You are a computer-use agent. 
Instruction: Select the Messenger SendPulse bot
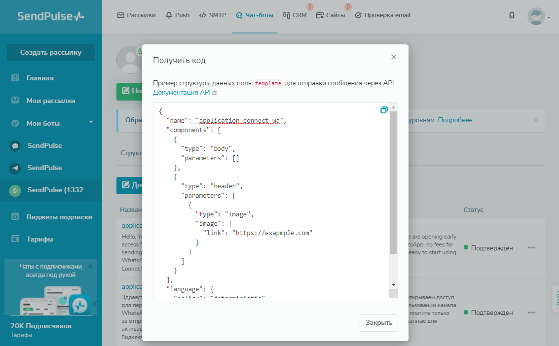coord(44,145)
